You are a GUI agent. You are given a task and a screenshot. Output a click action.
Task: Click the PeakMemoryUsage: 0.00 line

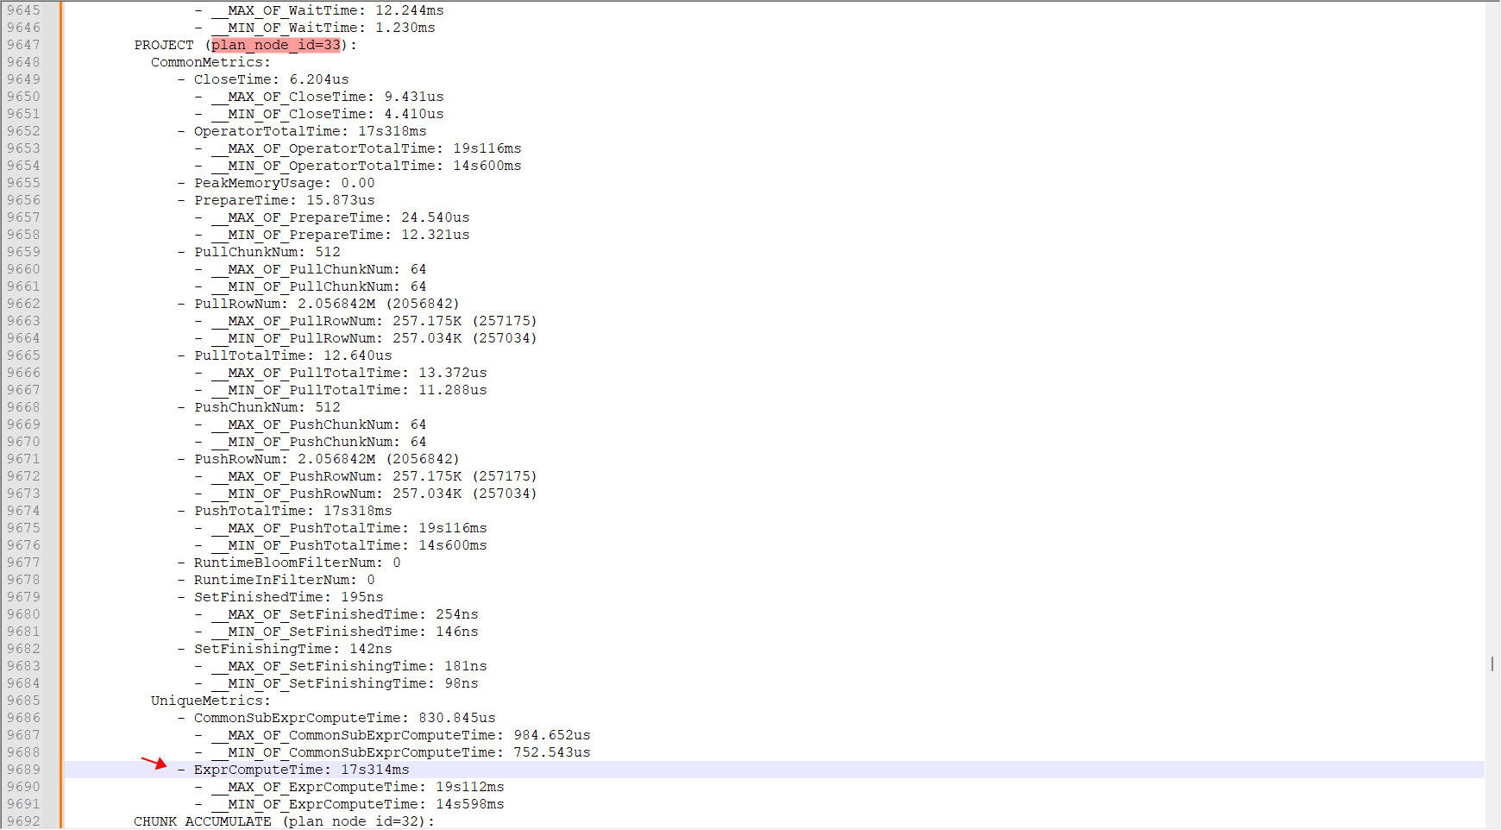[284, 183]
